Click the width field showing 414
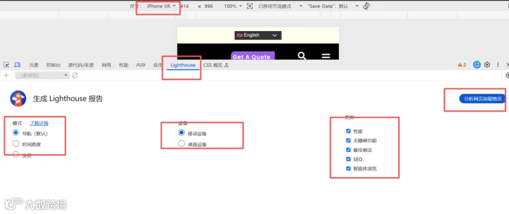509x214 pixels. 185,6
